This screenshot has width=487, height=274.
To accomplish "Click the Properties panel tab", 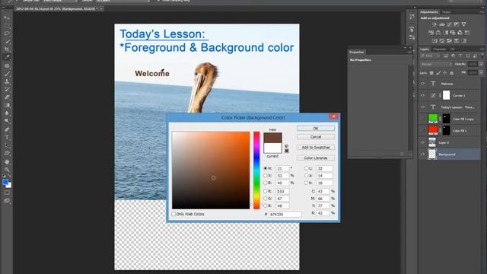I will [x=357, y=53].
